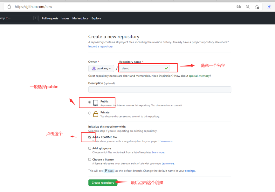
Task: Click the Choose a license label
Action: [103, 160]
